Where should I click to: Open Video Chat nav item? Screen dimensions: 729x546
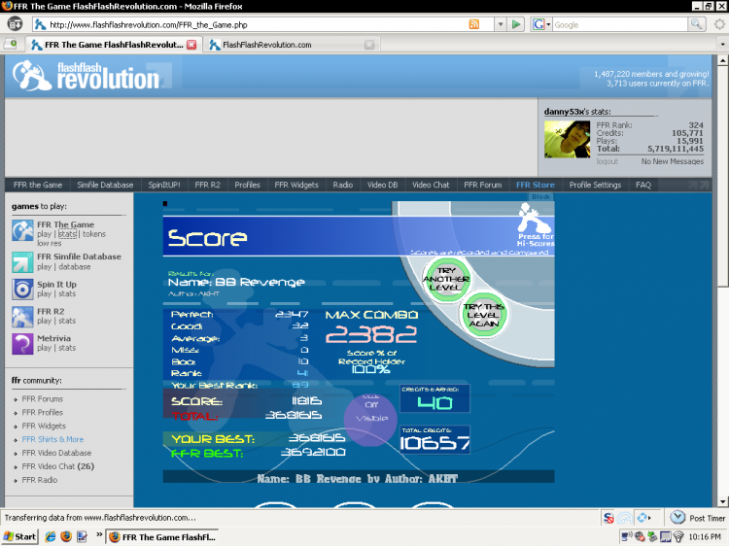pyautogui.click(x=431, y=185)
